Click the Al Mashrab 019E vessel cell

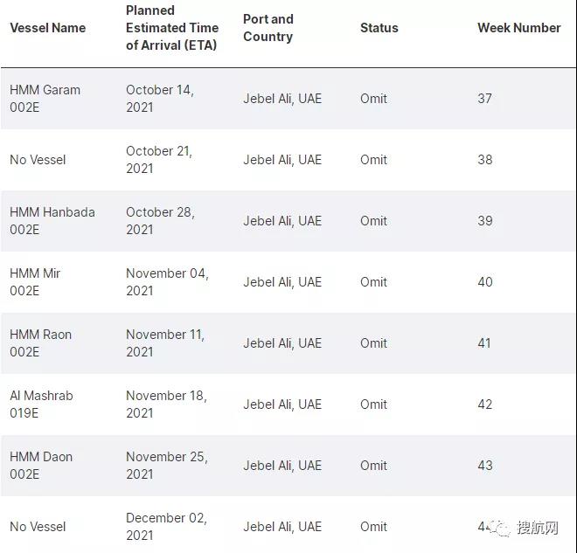[41, 404]
